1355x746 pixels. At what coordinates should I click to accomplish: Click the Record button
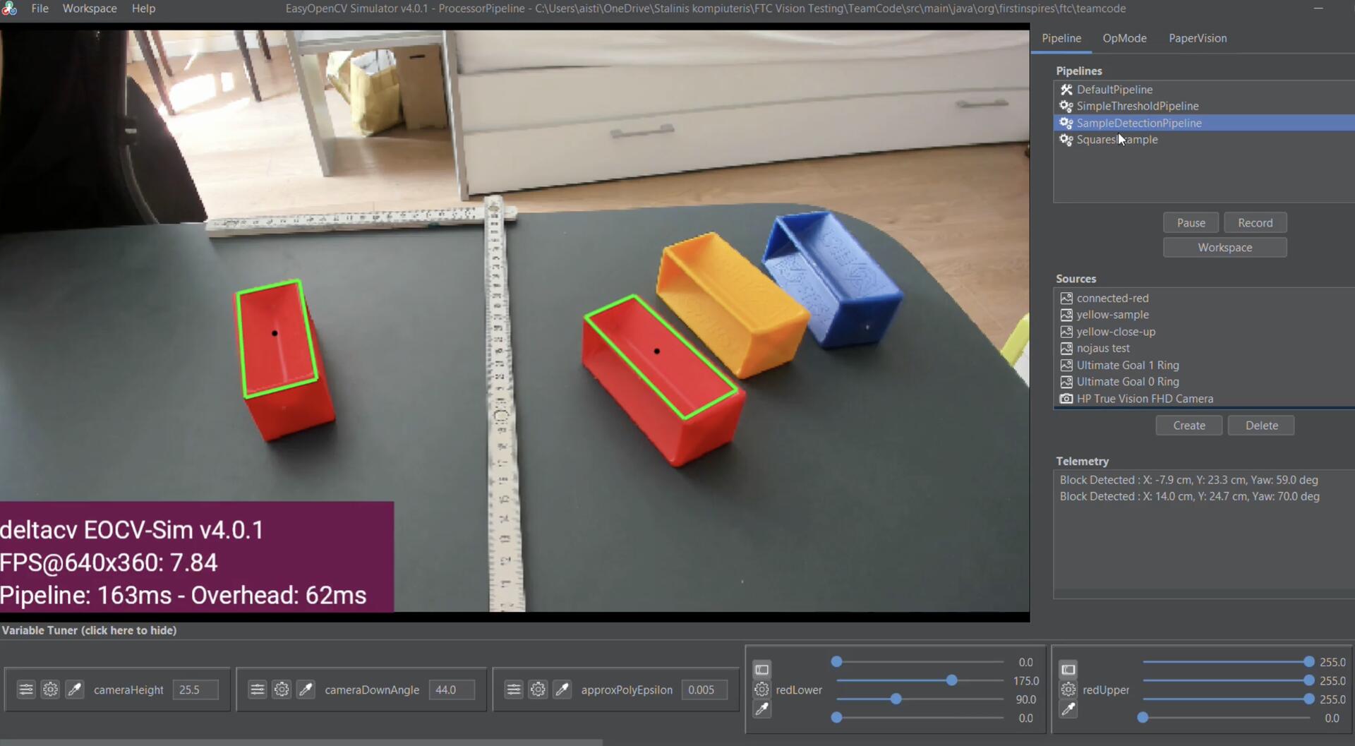tap(1255, 222)
